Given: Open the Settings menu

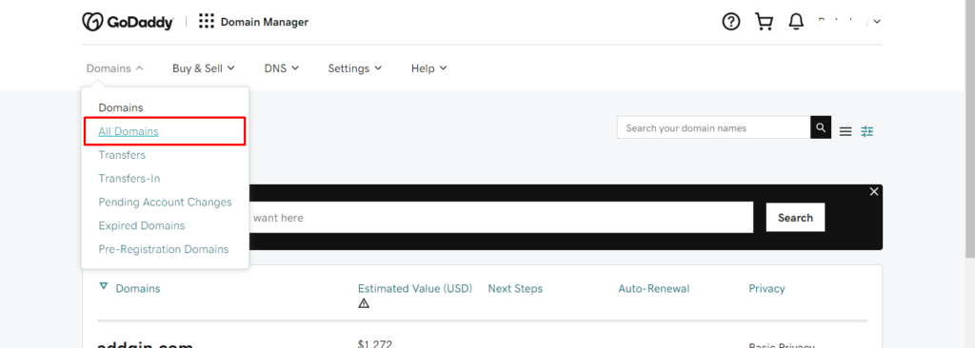Looking at the screenshot, I should pyautogui.click(x=355, y=68).
